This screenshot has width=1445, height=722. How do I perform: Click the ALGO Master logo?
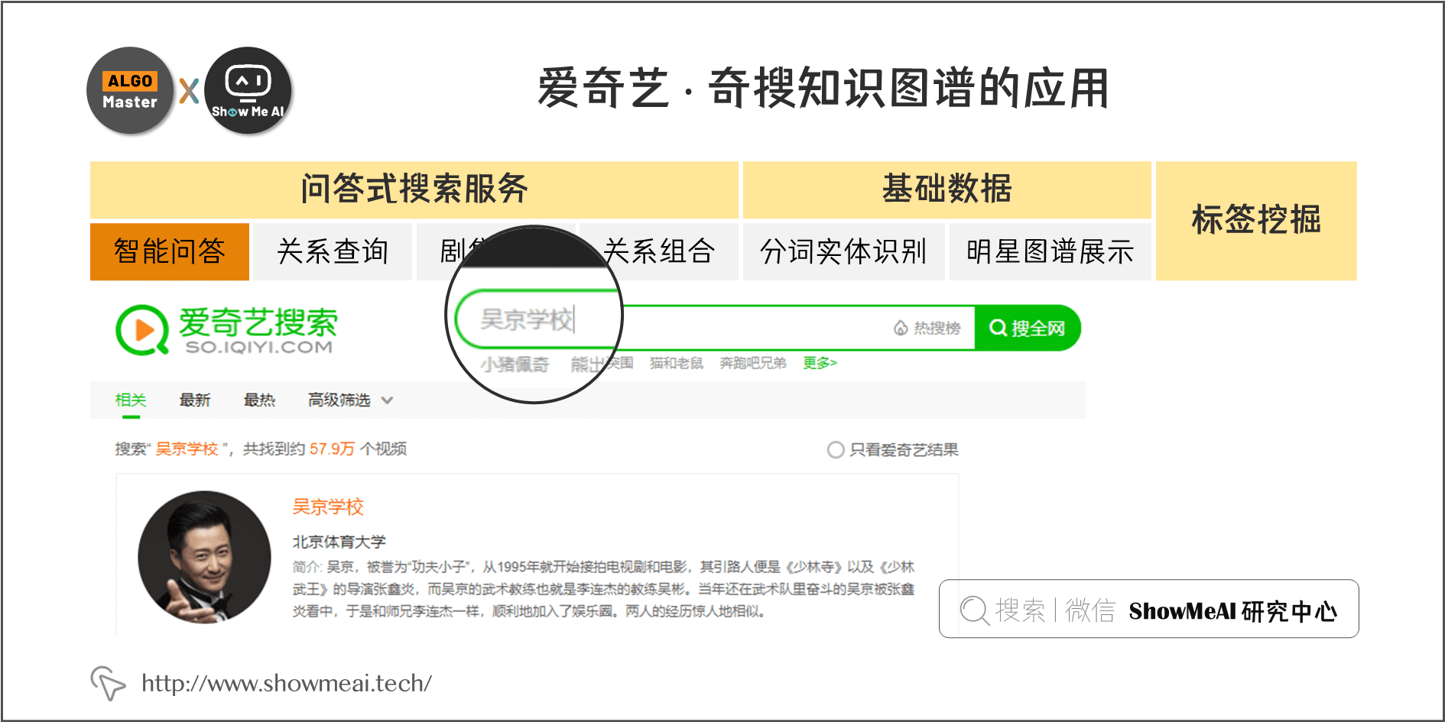(x=130, y=91)
